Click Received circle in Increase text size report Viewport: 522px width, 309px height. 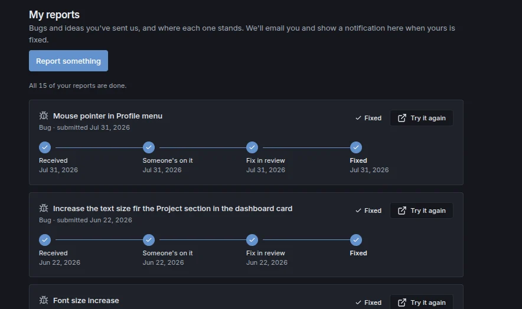pos(45,240)
